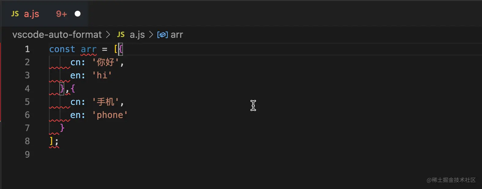This screenshot has width=482, height=189.
Task: Click the 9+ problems badge on the tab
Action: pyautogui.click(x=61, y=13)
